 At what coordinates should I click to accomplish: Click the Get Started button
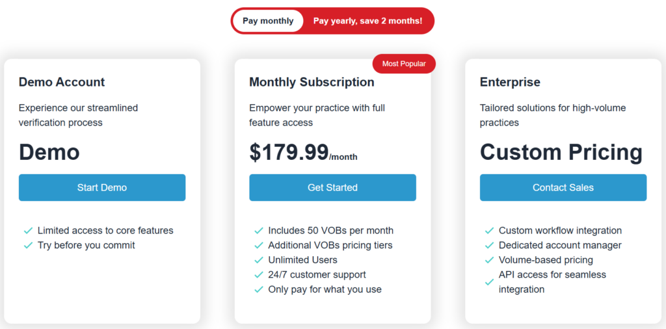pos(332,187)
